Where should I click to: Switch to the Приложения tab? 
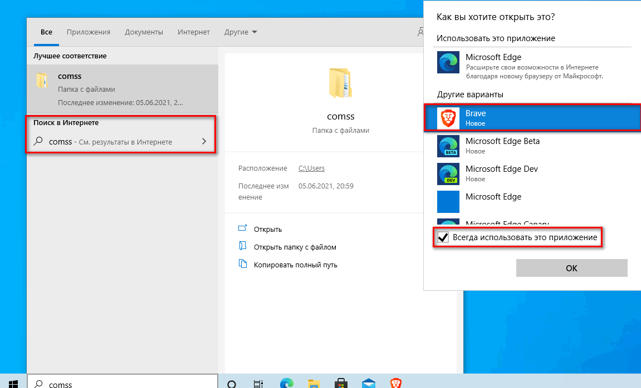click(x=89, y=32)
